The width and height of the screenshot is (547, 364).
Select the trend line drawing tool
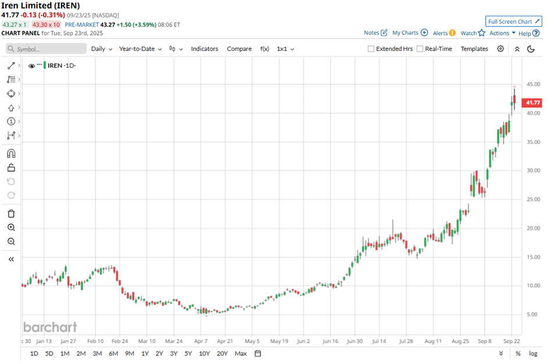pyautogui.click(x=11, y=66)
